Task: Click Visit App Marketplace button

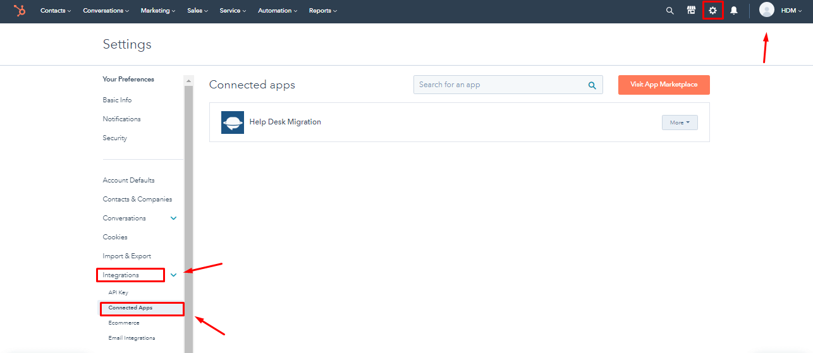Action: tap(664, 85)
